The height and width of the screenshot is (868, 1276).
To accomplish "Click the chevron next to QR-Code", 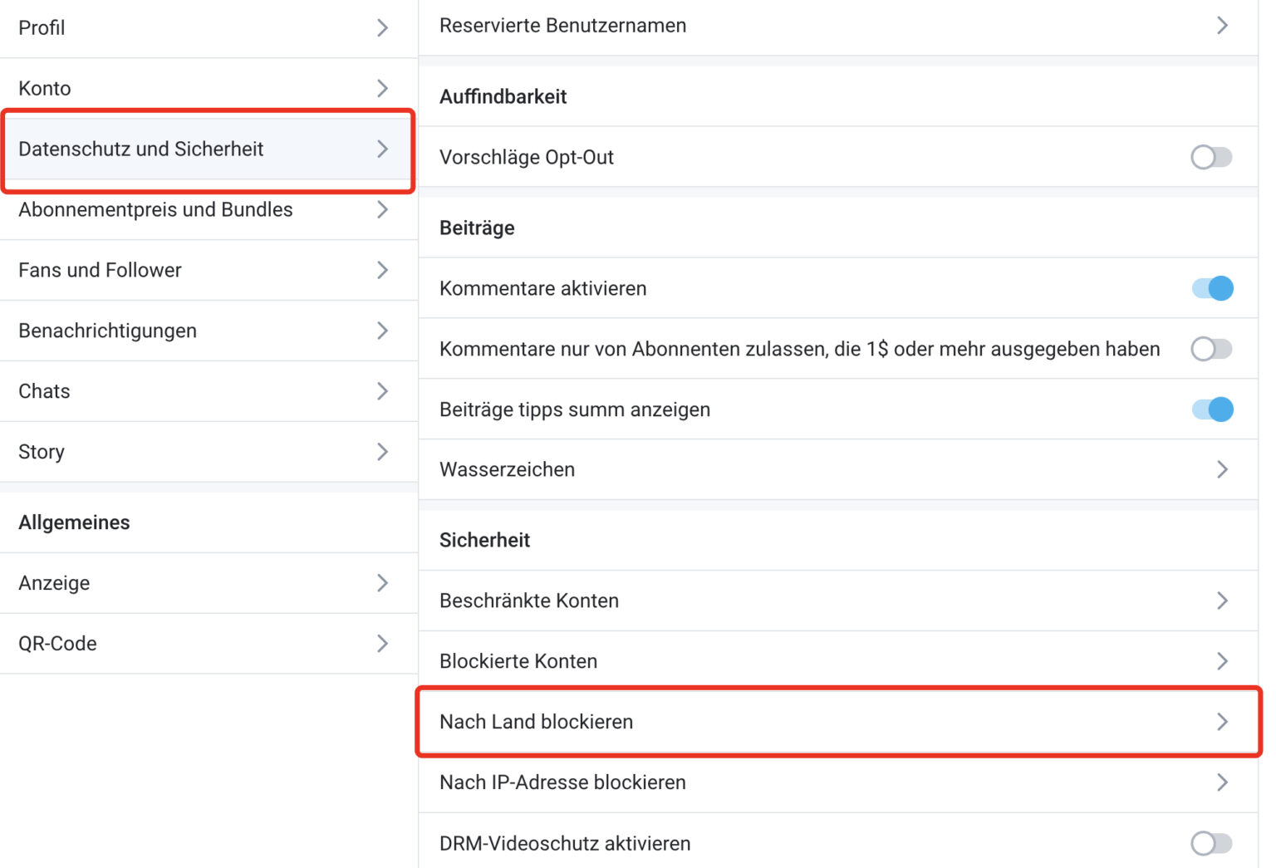I will coord(382,644).
